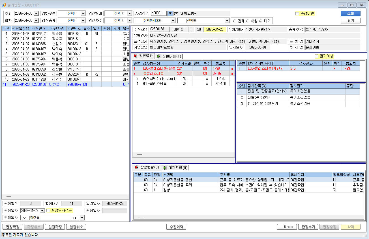
Task: Click the red flag icon on 판정현황 tab
Action: click(x=137, y=168)
